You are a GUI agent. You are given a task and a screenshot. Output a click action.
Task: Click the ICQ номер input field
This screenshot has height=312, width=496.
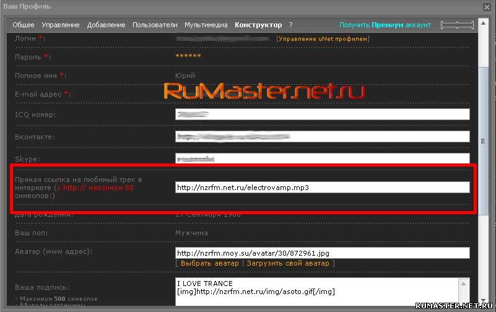pyautogui.click(x=323, y=115)
